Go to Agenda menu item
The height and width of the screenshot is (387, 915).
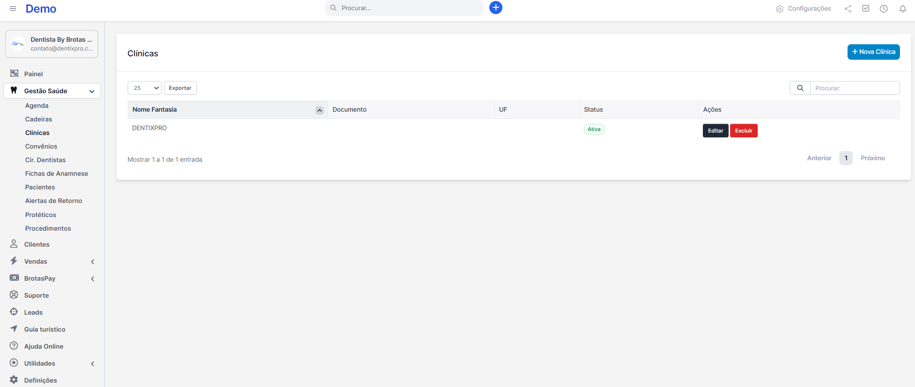click(x=37, y=106)
